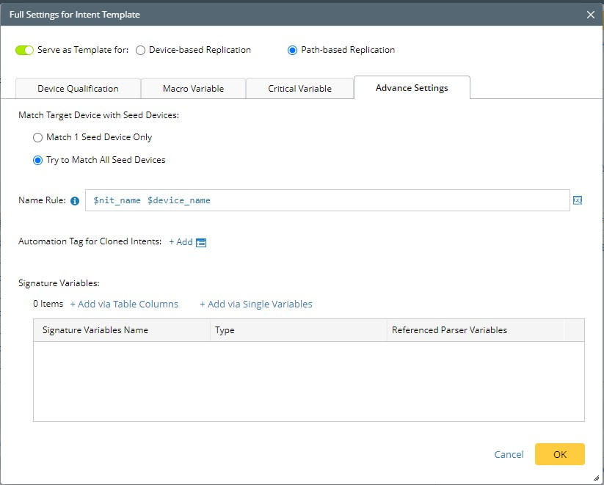The image size is (604, 485).
Task: Confirm settings with the OK button
Action: (559, 454)
